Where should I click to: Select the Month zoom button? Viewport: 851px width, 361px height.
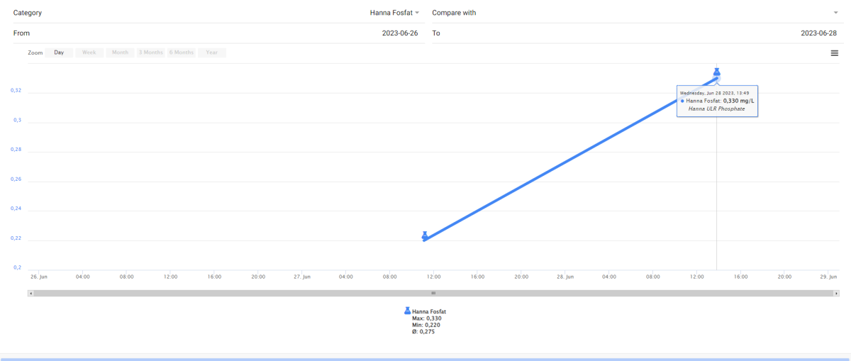[x=120, y=52]
